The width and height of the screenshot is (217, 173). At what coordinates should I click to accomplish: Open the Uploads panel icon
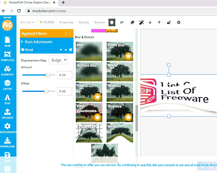click(x=7, y=114)
